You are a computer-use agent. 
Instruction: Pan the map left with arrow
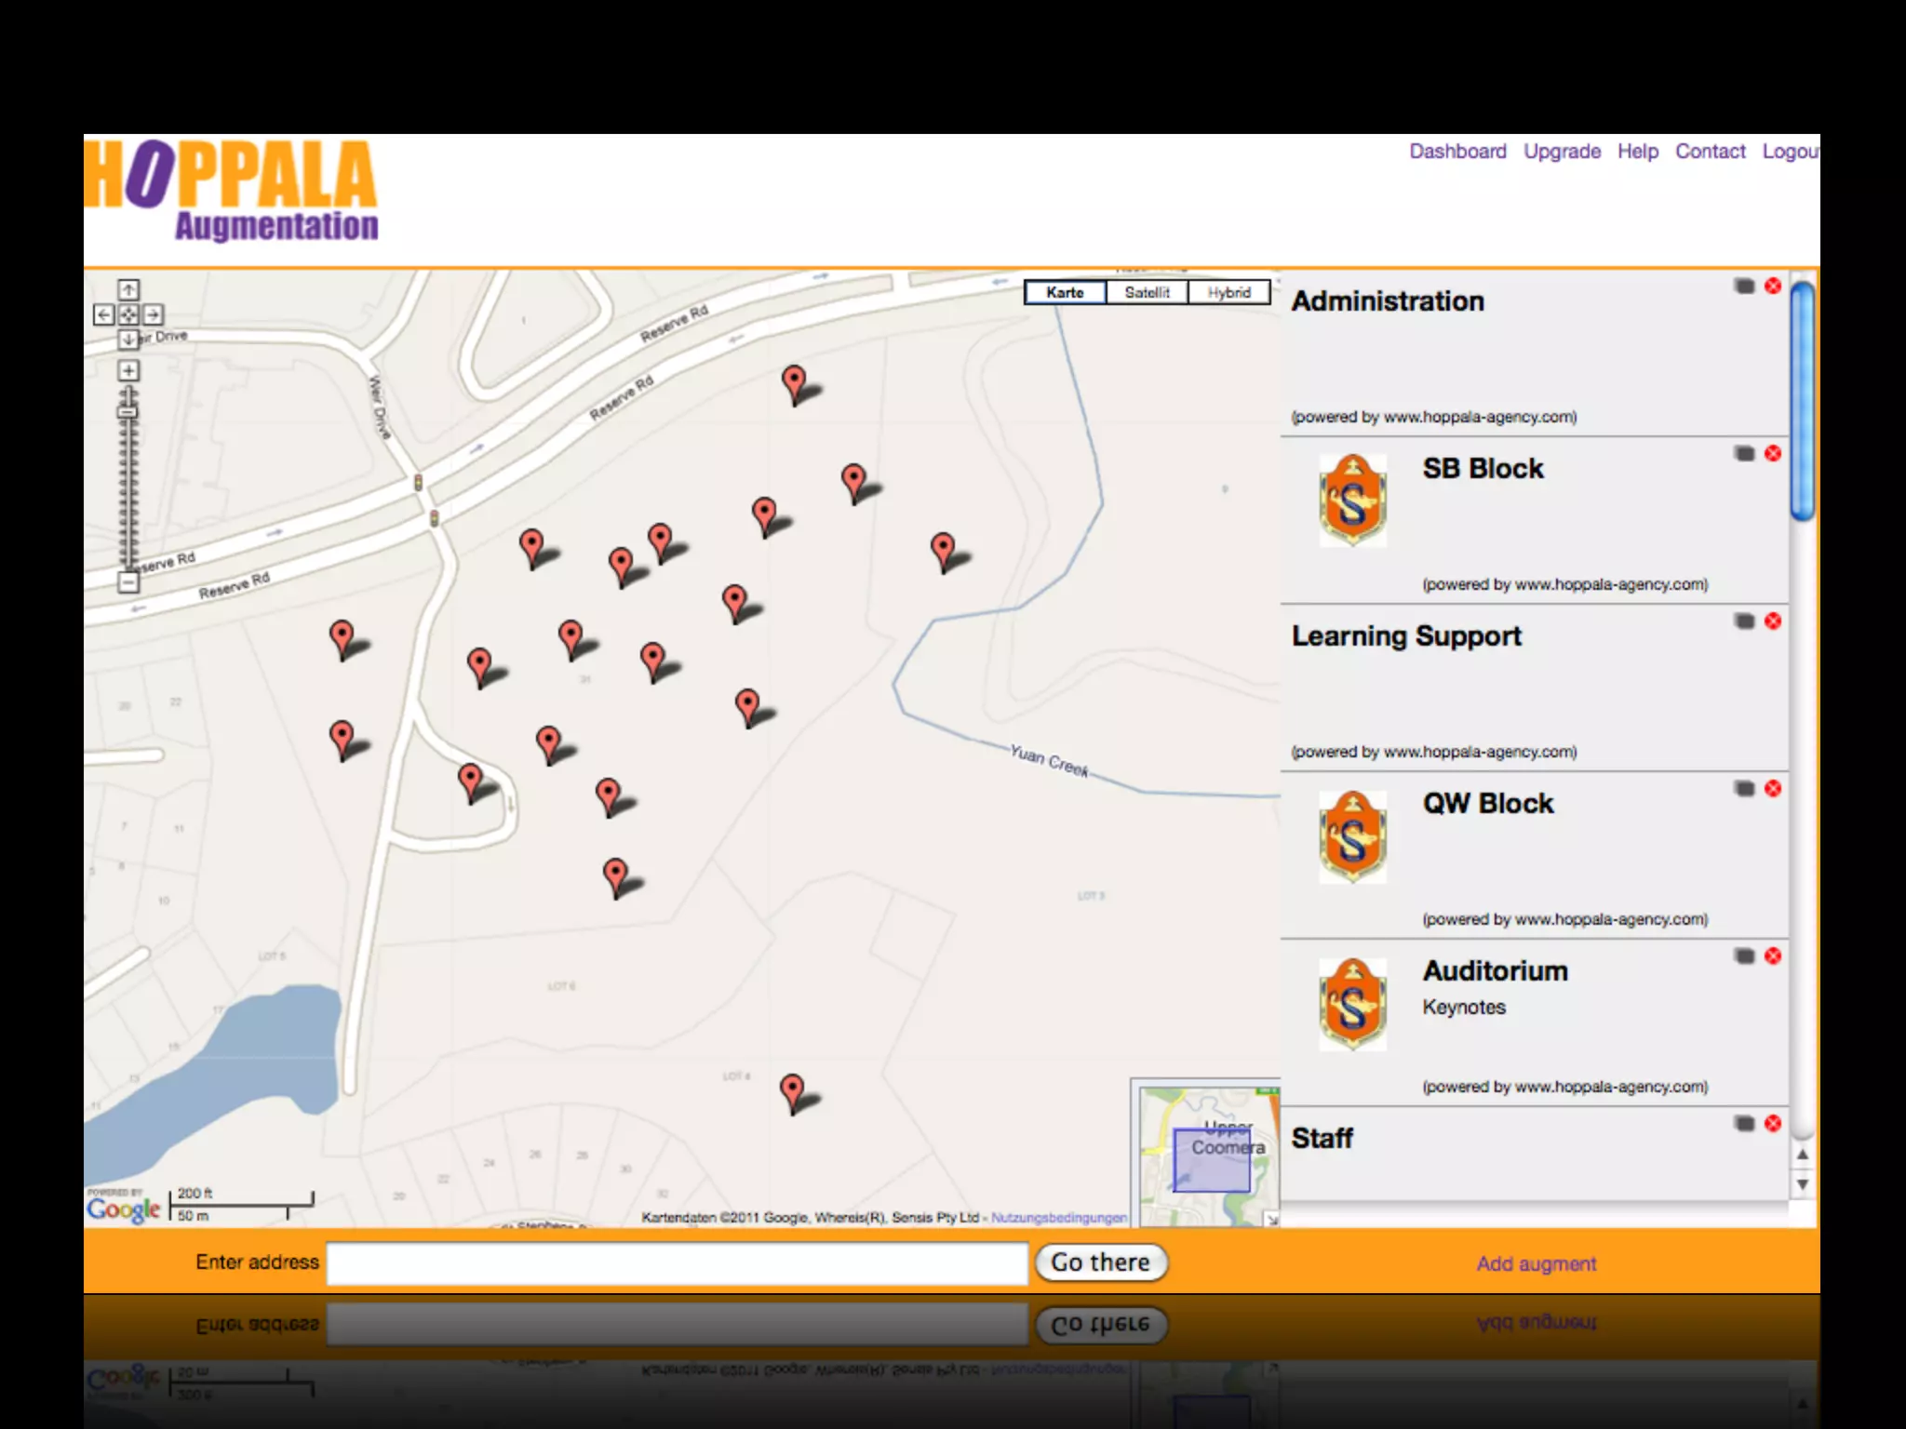(103, 314)
